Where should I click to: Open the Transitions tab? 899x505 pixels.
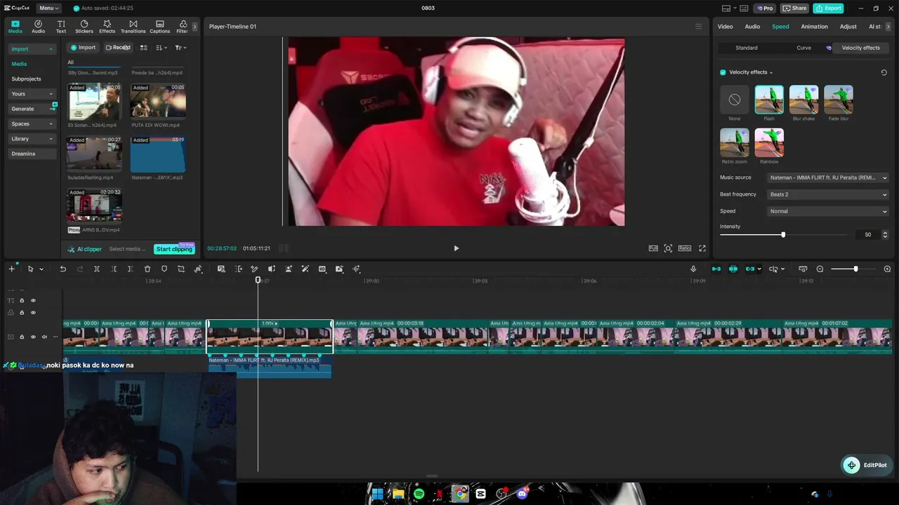pos(133,27)
